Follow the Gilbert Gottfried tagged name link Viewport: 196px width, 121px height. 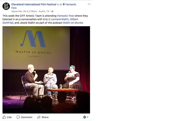tap(40, 21)
